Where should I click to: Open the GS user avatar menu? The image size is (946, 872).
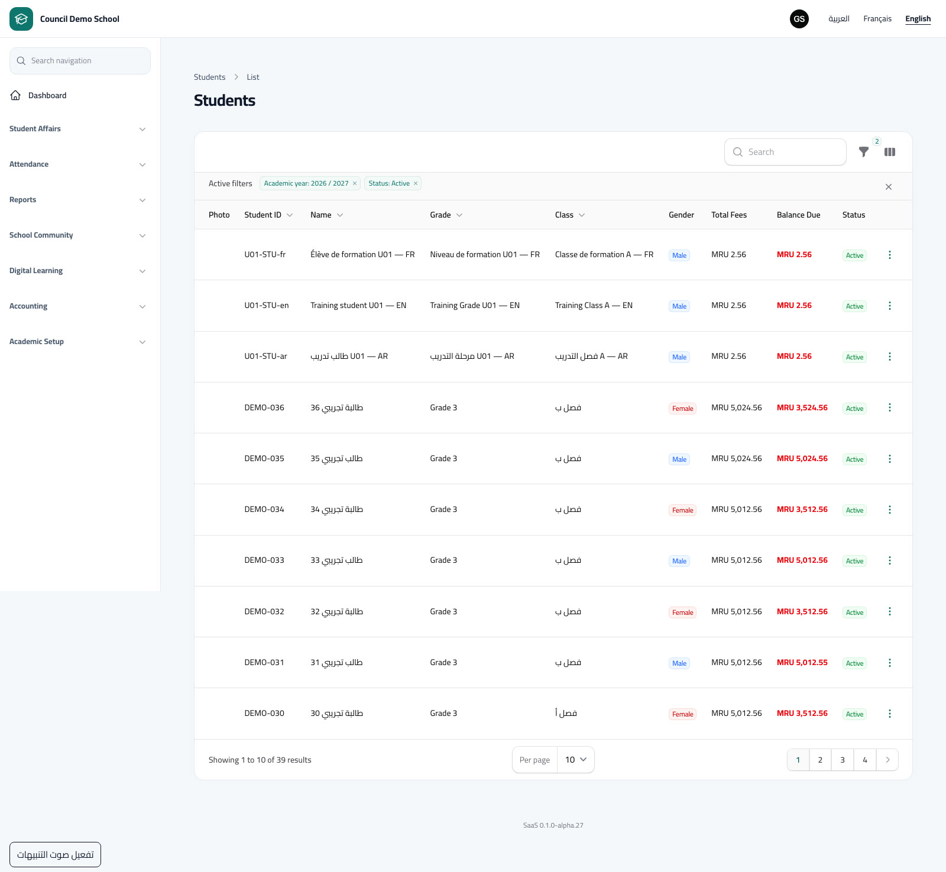tap(799, 19)
